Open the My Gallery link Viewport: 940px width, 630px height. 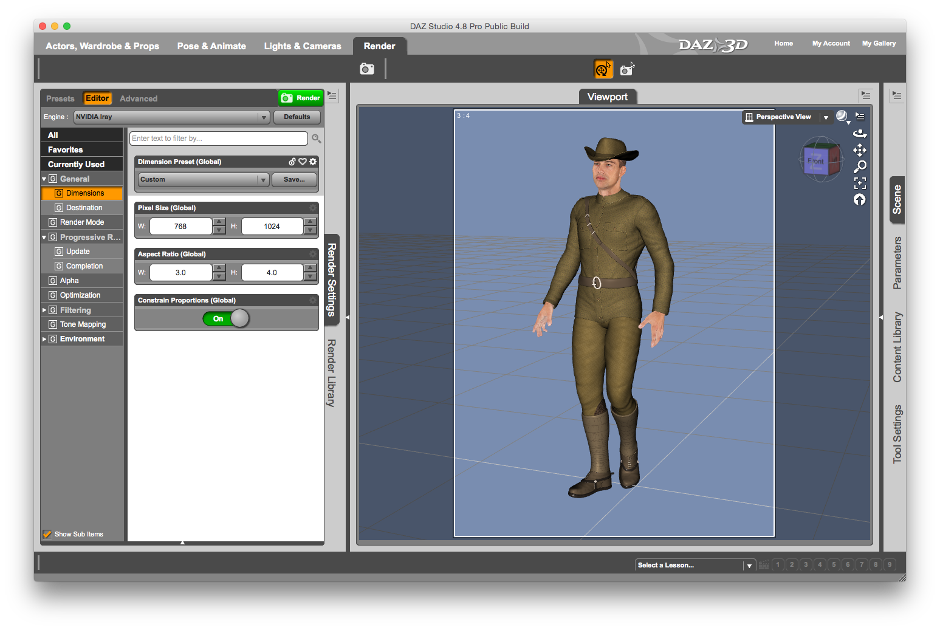coord(879,43)
